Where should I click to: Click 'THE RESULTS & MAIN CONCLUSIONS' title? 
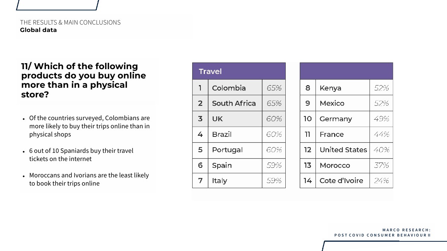pos(70,22)
